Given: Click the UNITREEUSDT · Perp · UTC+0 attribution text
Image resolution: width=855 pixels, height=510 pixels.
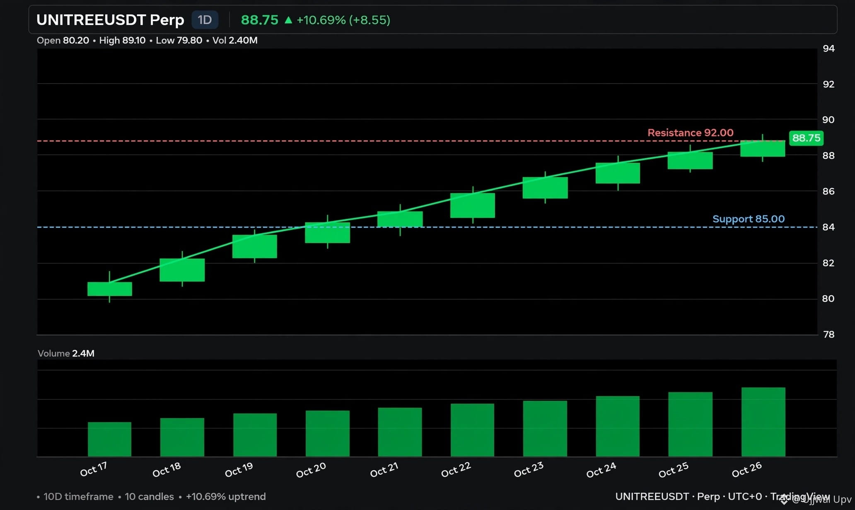Looking at the screenshot, I should [x=688, y=496].
